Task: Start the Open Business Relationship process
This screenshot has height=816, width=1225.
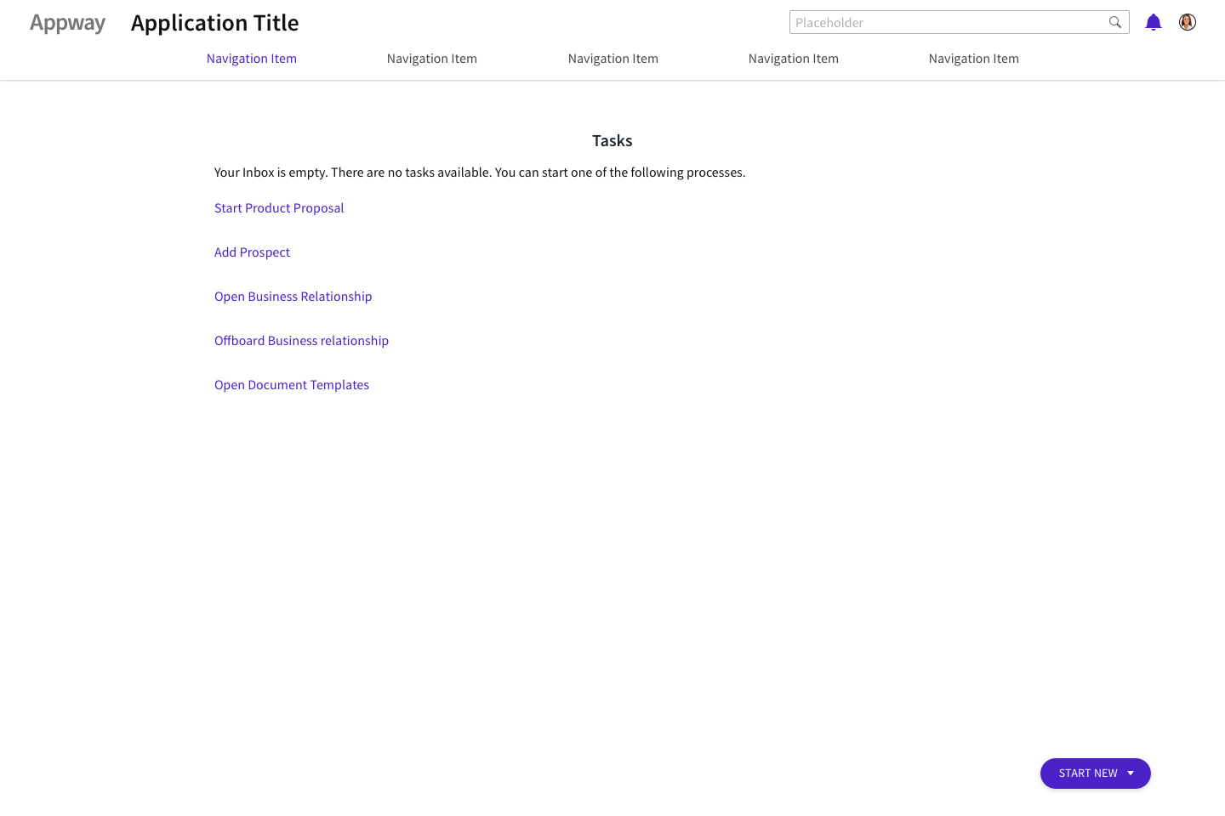Action: click(293, 297)
